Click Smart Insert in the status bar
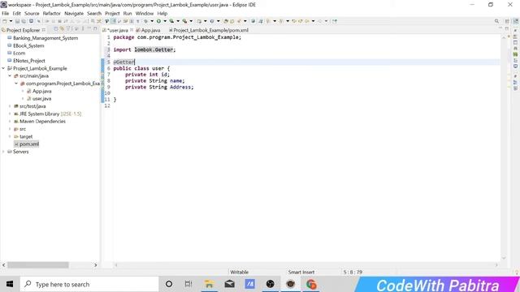Screen dimensions: 520x292 tap(301, 273)
